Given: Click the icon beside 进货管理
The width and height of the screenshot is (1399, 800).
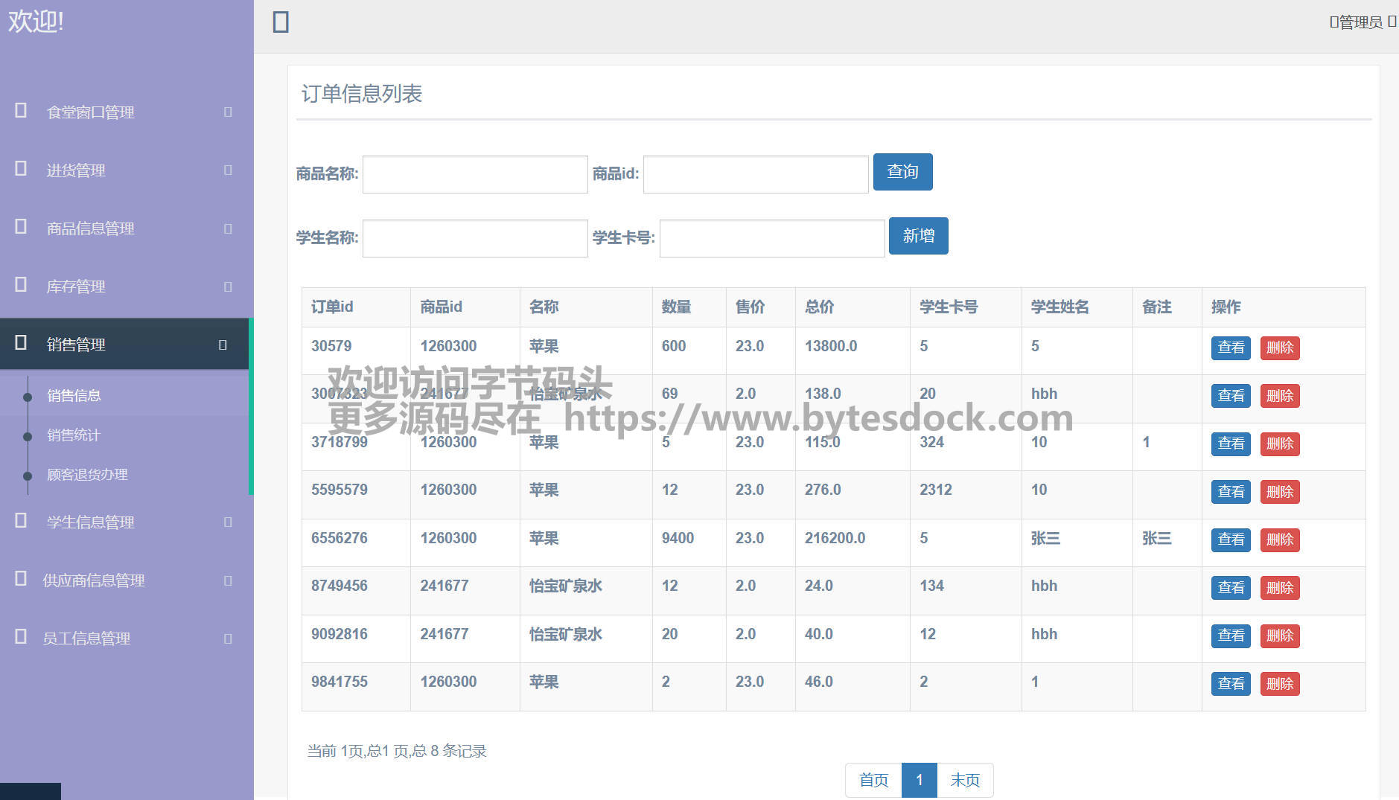Looking at the screenshot, I should [21, 169].
